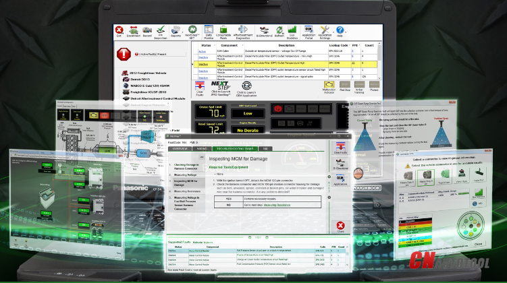Select the Rail Pressure Sensor fault row
507x283 pixels.
click(257, 251)
